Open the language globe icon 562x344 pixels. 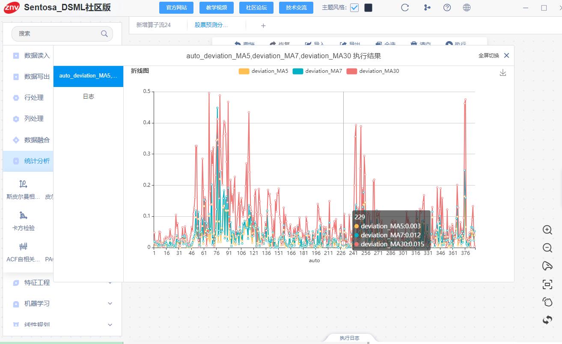coord(467,8)
